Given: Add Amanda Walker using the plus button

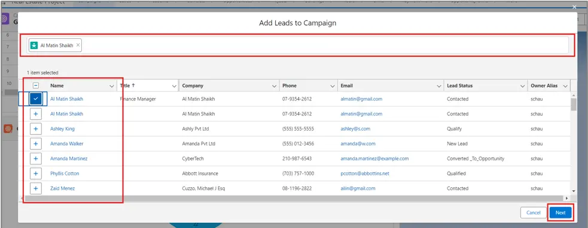Looking at the screenshot, I should tap(36, 144).
